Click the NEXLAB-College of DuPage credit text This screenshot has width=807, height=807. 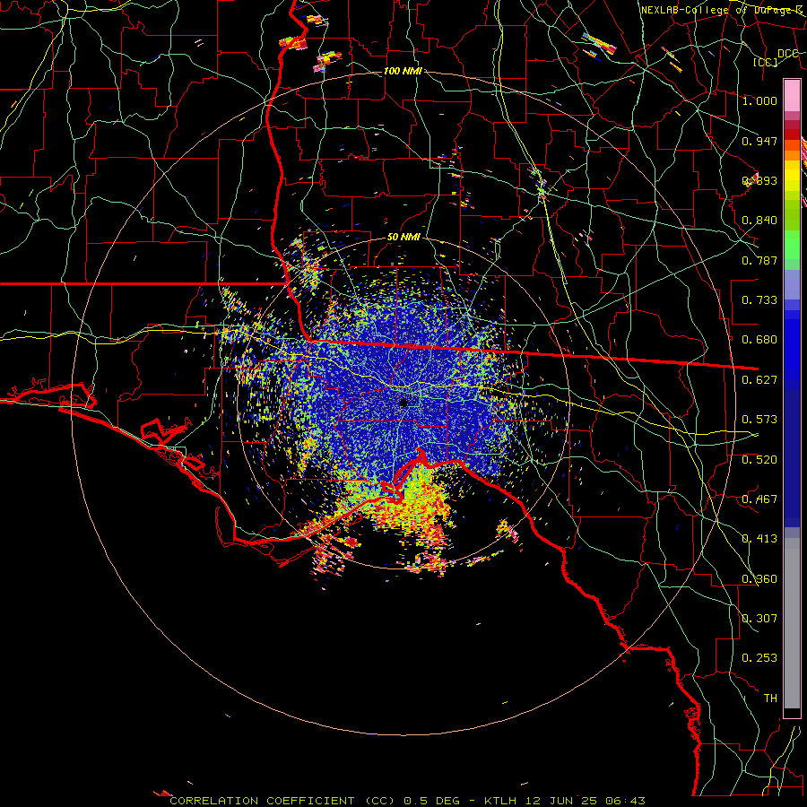pos(722,10)
